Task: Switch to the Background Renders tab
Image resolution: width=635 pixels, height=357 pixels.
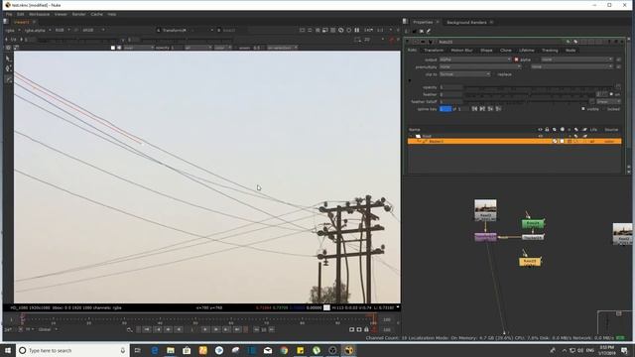Action: pyautogui.click(x=466, y=22)
